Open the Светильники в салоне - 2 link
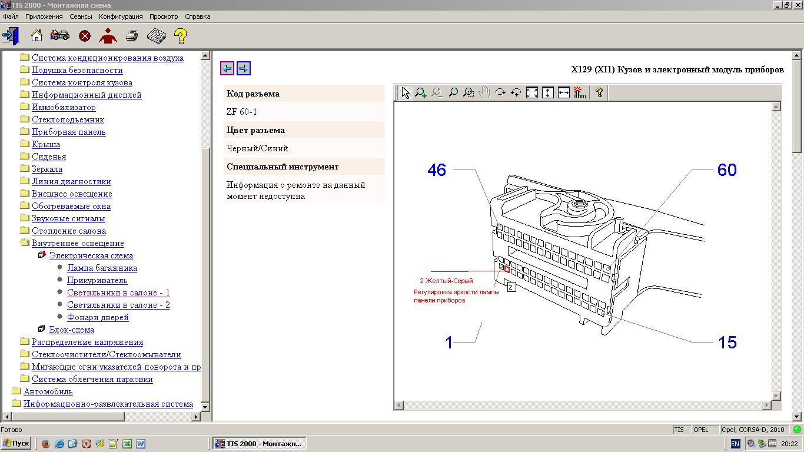This screenshot has width=804, height=452. [x=118, y=305]
